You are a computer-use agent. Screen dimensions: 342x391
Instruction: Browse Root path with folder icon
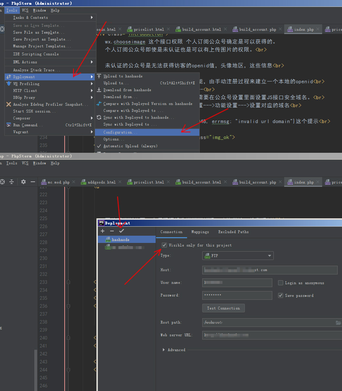click(338, 323)
